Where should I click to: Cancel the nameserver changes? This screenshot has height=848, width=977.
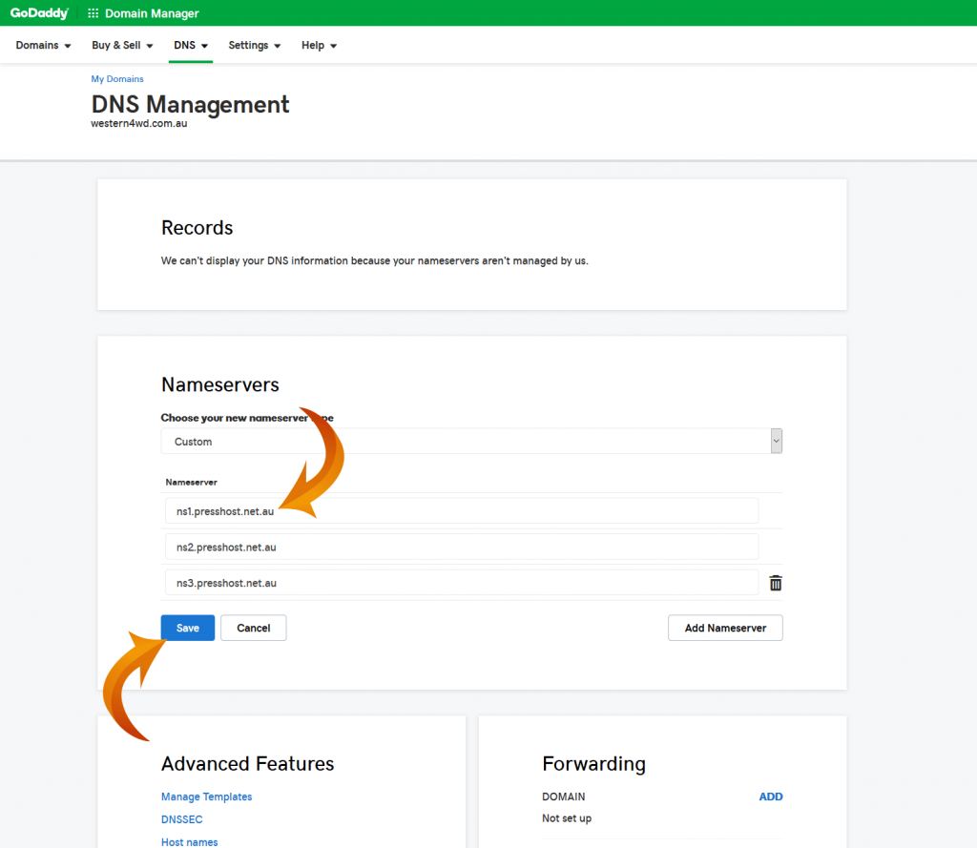pos(254,628)
